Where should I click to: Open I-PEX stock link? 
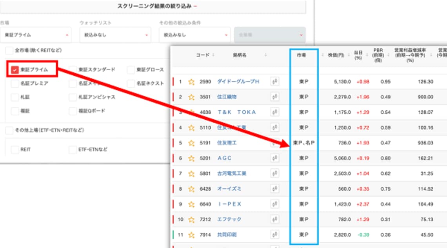tap(229, 204)
